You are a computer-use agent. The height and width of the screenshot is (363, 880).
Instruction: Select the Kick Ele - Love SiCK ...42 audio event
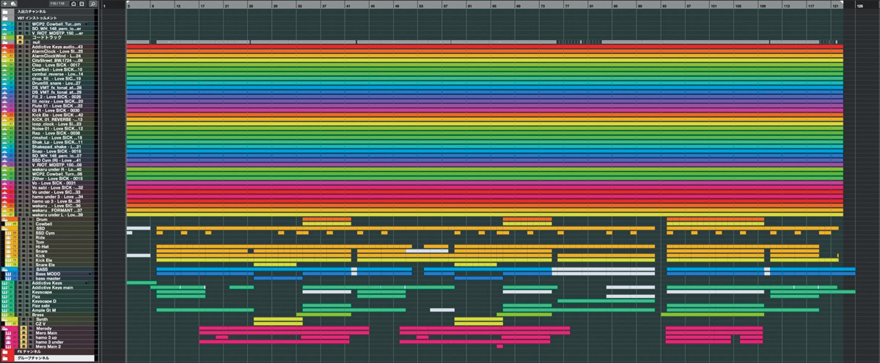485,114
